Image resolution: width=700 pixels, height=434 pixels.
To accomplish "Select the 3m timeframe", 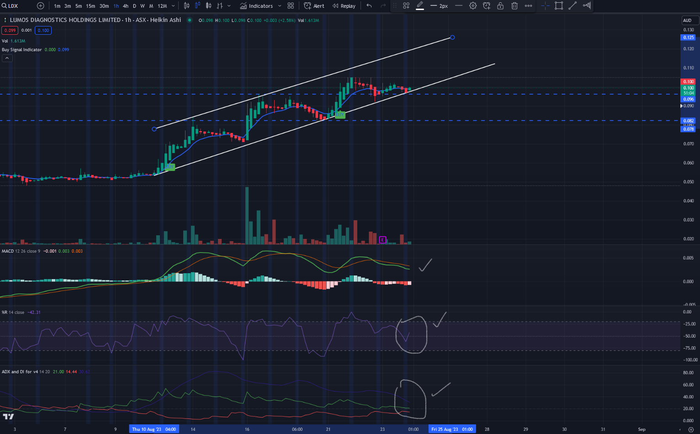I will [x=68, y=6].
